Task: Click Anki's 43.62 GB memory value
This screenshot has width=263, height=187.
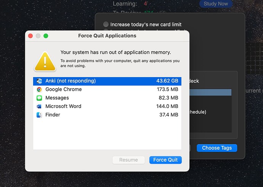Action: pos(167,81)
